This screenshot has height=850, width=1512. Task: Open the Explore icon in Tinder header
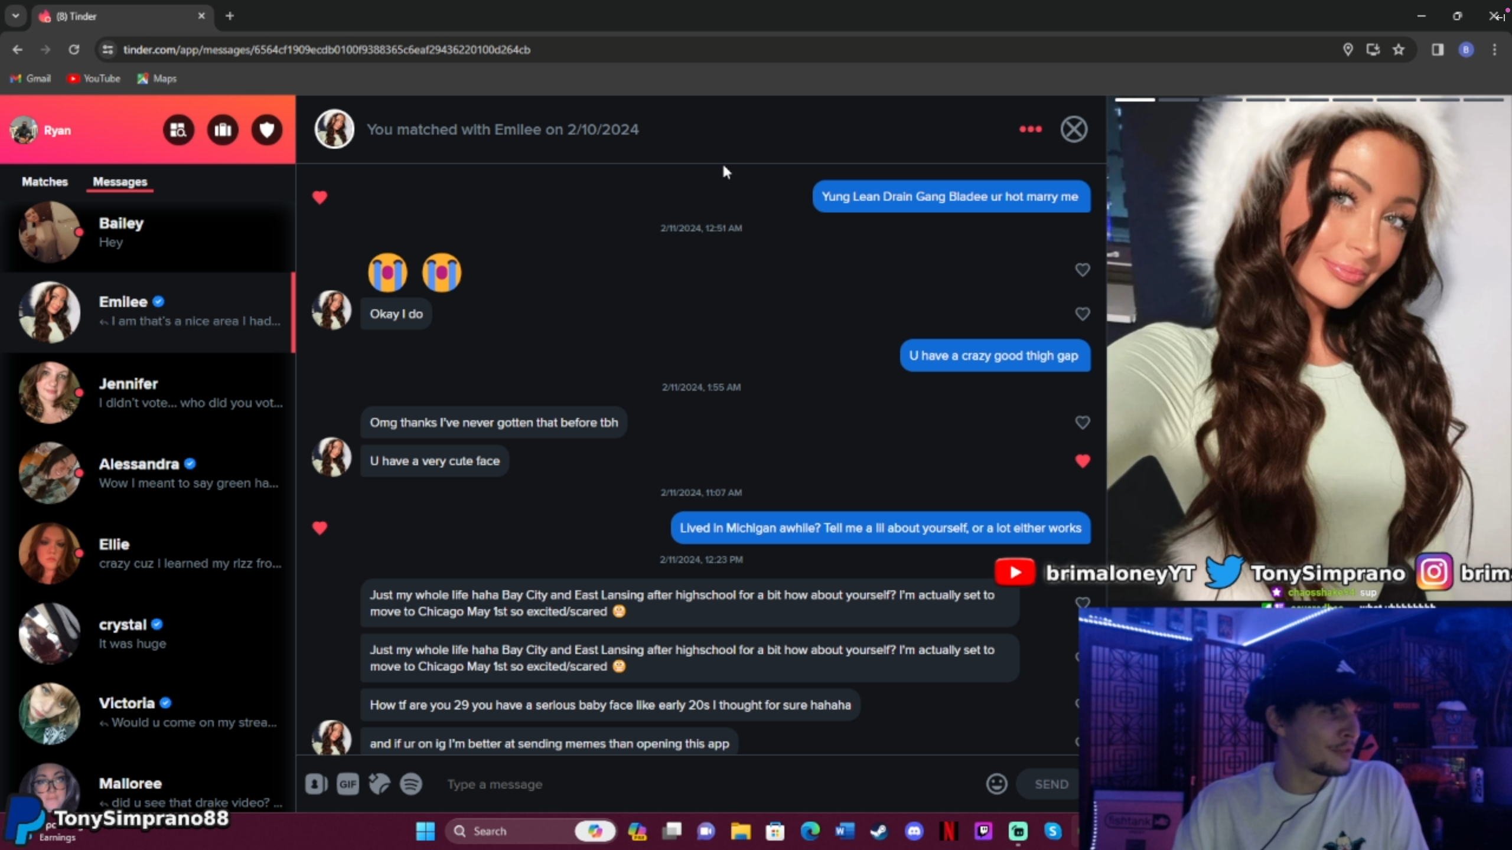click(x=178, y=130)
